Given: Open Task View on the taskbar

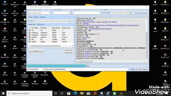Looking at the screenshot, I should pyautogui.click(x=62, y=93).
